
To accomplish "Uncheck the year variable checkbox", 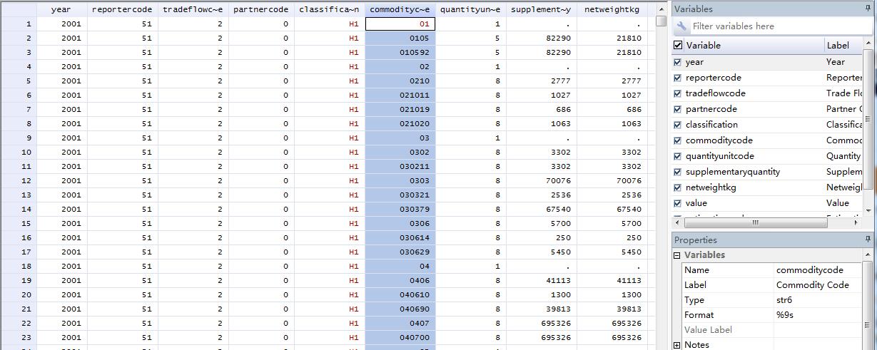I will [x=678, y=62].
